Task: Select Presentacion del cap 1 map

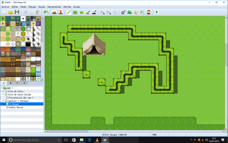Action: click(x=21, y=98)
